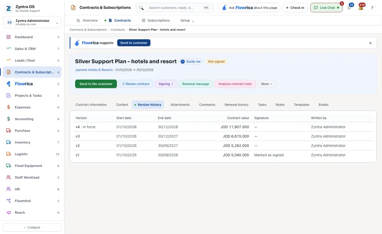Go to Contracts breadcrumb link
The height and width of the screenshot is (234, 382).
pyautogui.click(x=118, y=30)
